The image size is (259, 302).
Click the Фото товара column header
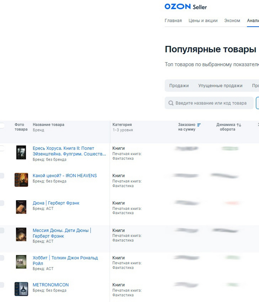(21, 127)
